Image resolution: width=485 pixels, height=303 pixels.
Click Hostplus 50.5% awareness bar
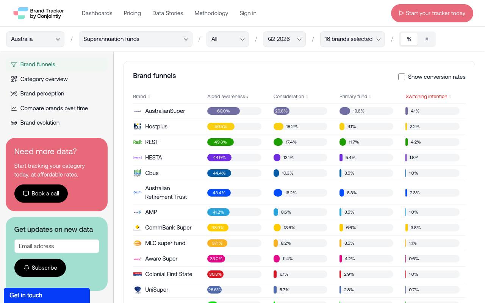pyautogui.click(x=221, y=127)
